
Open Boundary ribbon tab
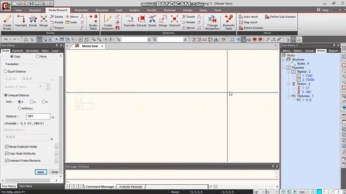(102, 10)
